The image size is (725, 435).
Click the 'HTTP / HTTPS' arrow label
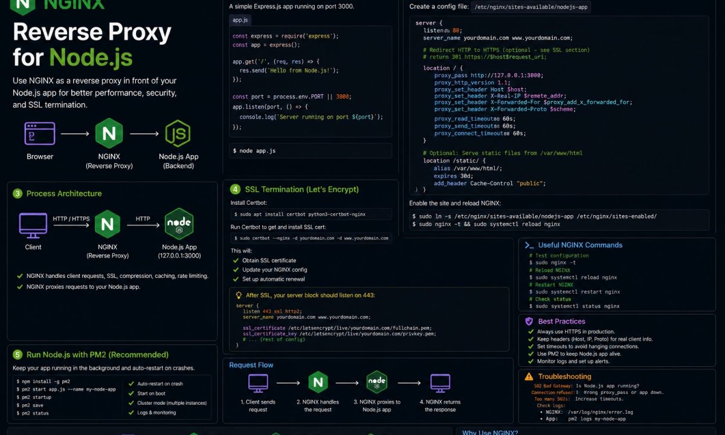coord(70,219)
